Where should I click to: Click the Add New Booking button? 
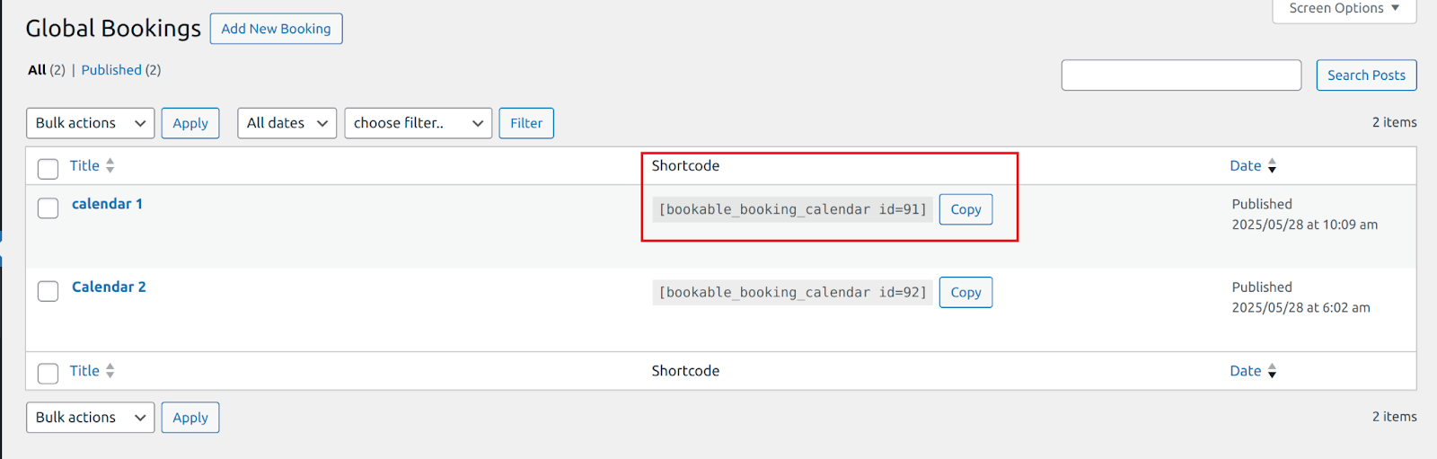click(x=276, y=29)
